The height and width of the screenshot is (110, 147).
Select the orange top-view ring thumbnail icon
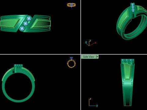71,5
